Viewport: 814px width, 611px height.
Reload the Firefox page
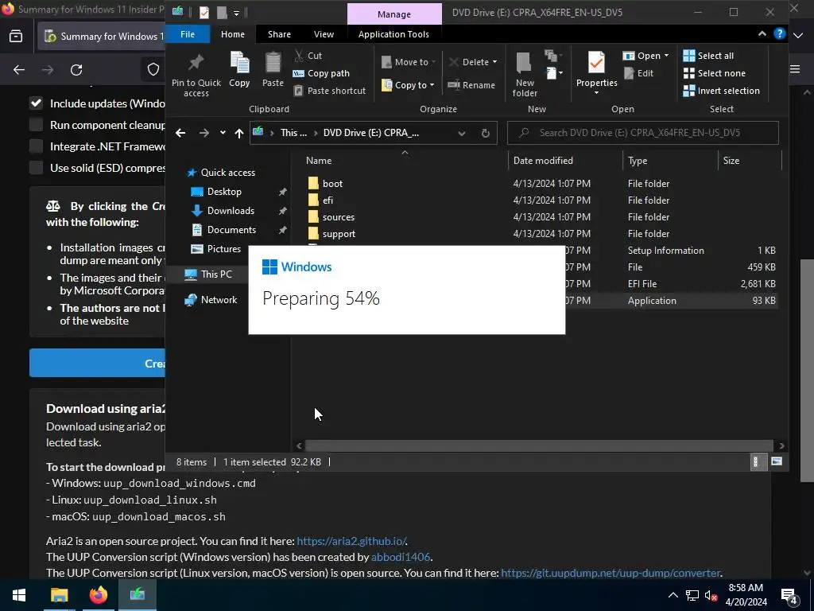[x=76, y=70]
